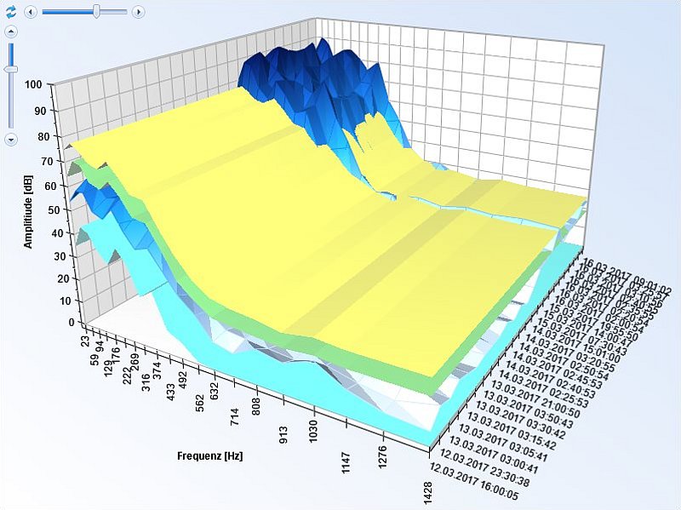681x510 pixels.
Task: Click the 23 Hz frequency tick label
Action: click(x=86, y=340)
